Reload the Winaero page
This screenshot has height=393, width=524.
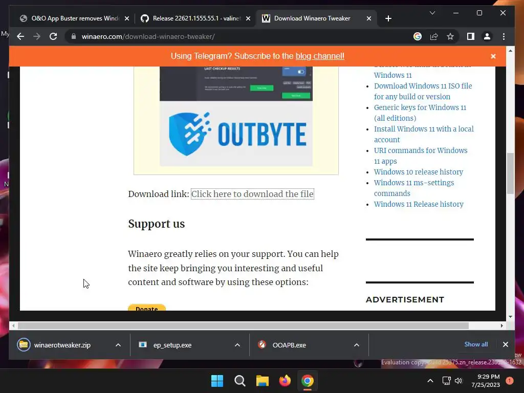[x=53, y=36]
